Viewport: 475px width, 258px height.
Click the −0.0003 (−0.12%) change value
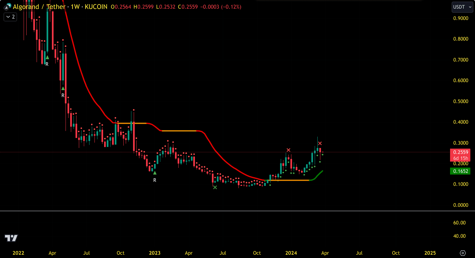point(221,7)
